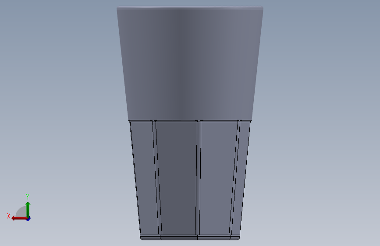Select the thin top rim band of the model
380x246 pixels.
pos(190,7)
